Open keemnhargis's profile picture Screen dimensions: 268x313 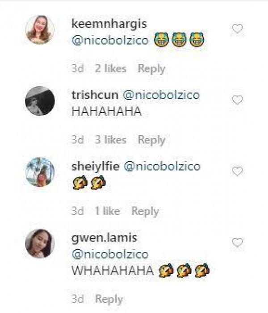(x=40, y=30)
